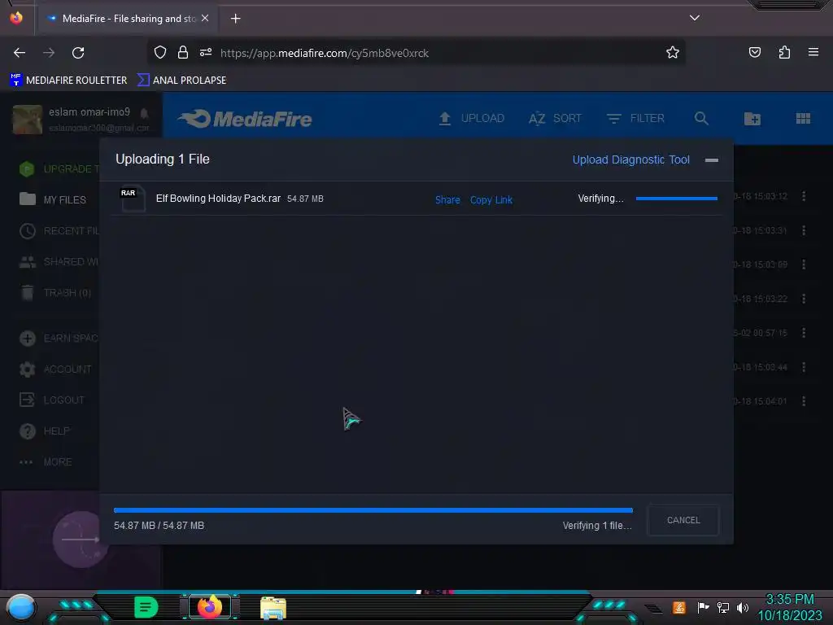
Task: Click the user profile avatar thumbnail
Action: click(x=28, y=119)
